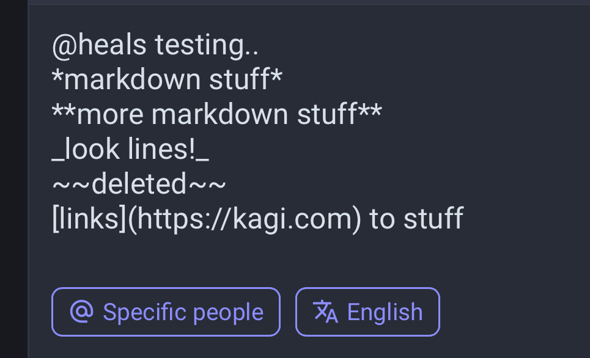This screenshot has width=590, height=358.
Task: Click empty compose area below the text
Action: point(309,260)
